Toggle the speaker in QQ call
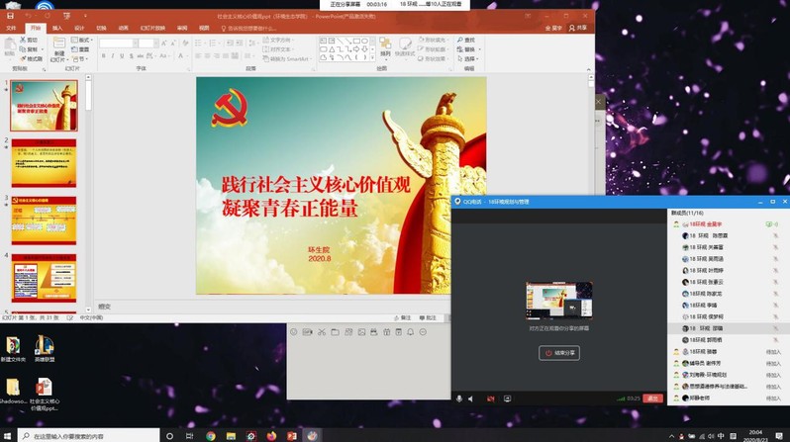The image size is (790, 442). click(470, 398)
